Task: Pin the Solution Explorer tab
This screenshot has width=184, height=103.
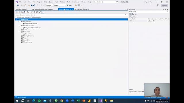Action: coord(71,9)
